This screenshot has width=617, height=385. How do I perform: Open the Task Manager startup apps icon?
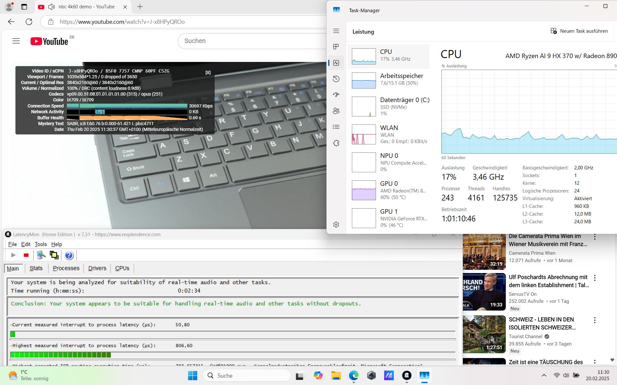click(336, 95)
